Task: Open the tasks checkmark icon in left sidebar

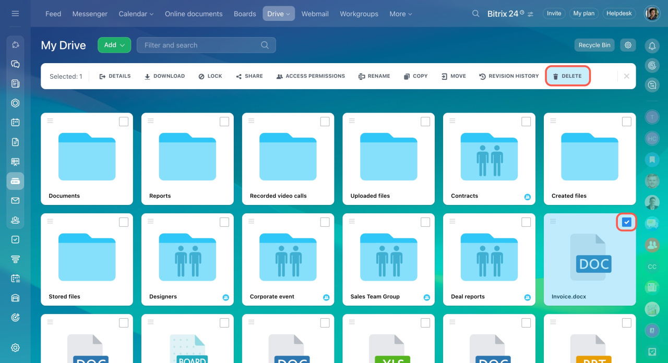Action: [15, 239]
